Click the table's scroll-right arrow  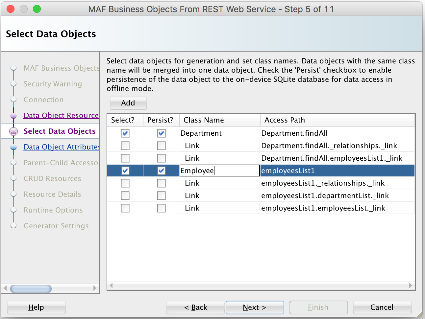411,285
